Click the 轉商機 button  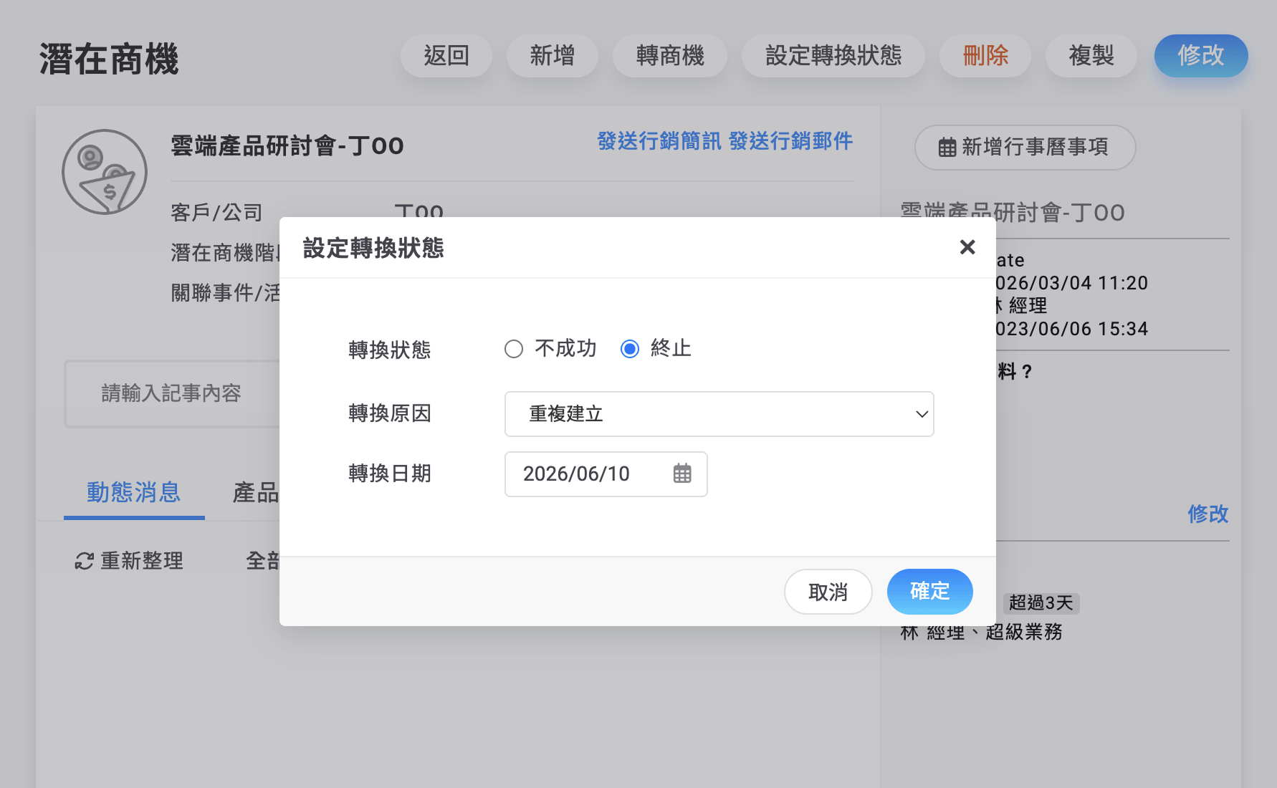(x=669, y=56)
